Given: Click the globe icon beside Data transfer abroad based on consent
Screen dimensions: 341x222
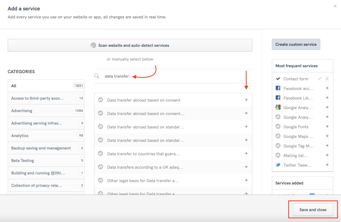Looking at the screenshot, I should tap(100, 100).
